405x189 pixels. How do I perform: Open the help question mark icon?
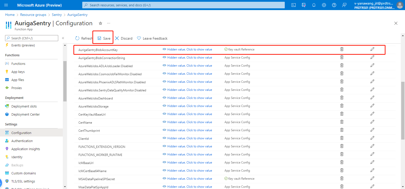(x=334, y=5)
